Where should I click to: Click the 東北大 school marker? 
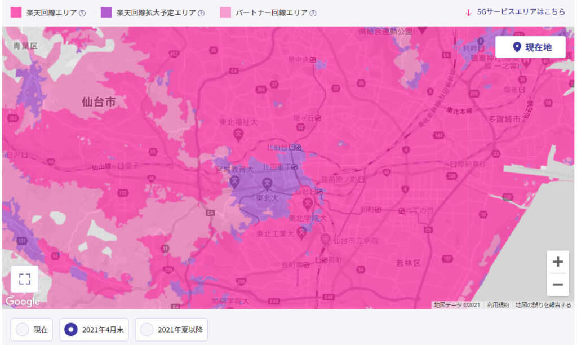(267, 184)
